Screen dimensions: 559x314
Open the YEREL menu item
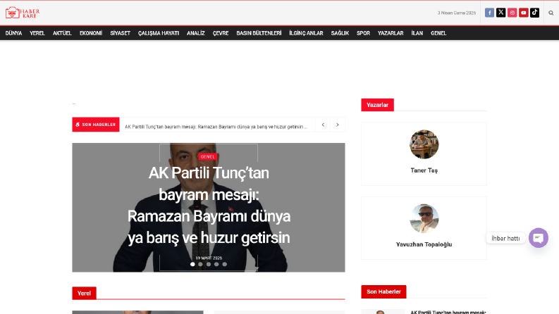(x=37, y=33)
